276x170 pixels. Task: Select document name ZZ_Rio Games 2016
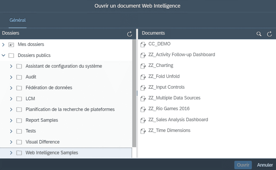point(169,109)
